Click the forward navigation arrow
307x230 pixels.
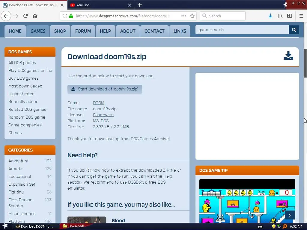point(16,16)
